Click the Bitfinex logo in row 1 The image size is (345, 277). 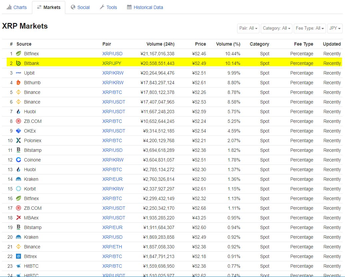pos(19,54)
